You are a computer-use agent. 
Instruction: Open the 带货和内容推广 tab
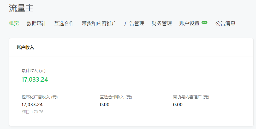coord(99,23)
